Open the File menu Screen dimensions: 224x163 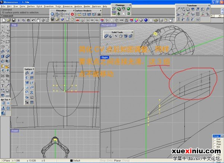pos(3,6)
